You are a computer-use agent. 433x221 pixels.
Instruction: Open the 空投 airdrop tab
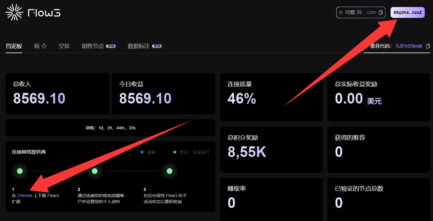point(64,46)
